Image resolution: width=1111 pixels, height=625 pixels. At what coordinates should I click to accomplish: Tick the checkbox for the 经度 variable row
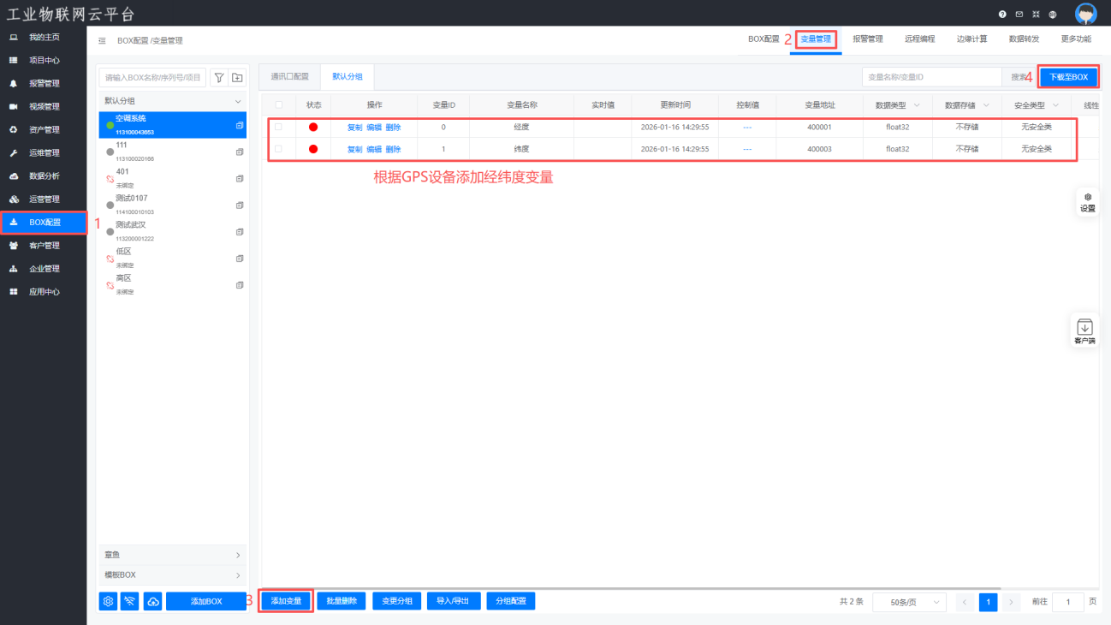point(278,127)
